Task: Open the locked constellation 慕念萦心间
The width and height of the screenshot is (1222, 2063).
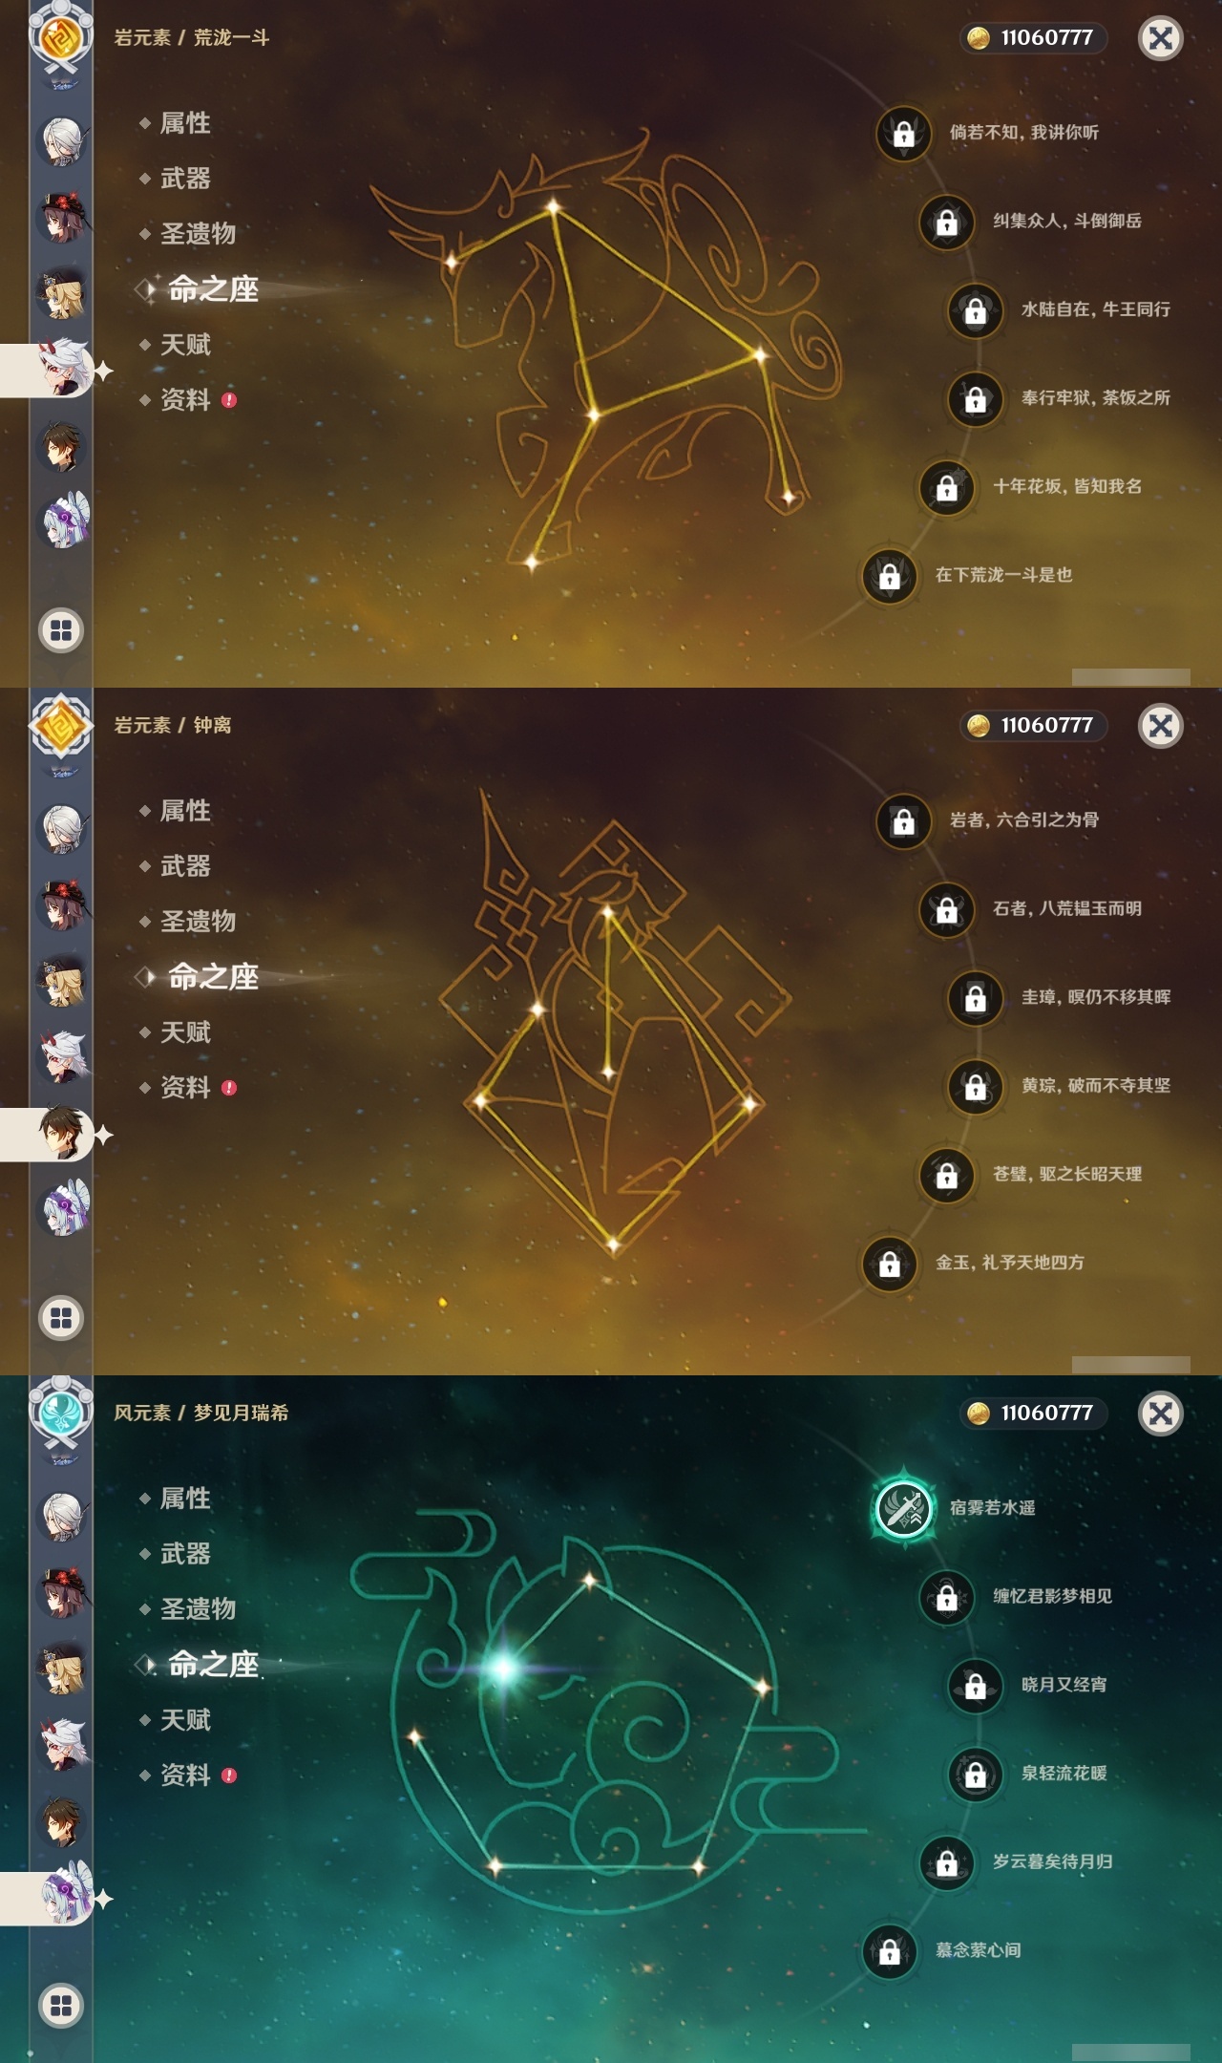Action: point(890,1951)
